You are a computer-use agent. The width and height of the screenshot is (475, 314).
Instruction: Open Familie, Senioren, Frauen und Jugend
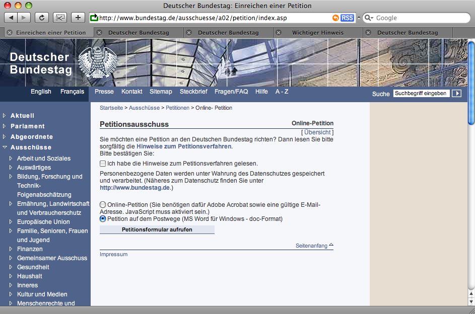point(52,235)
